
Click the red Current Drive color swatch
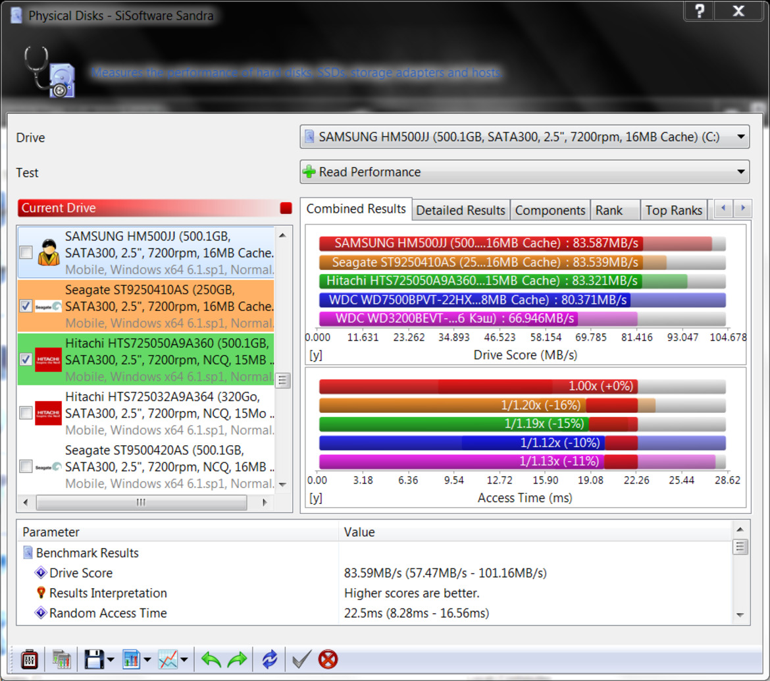tap(286, 208)
